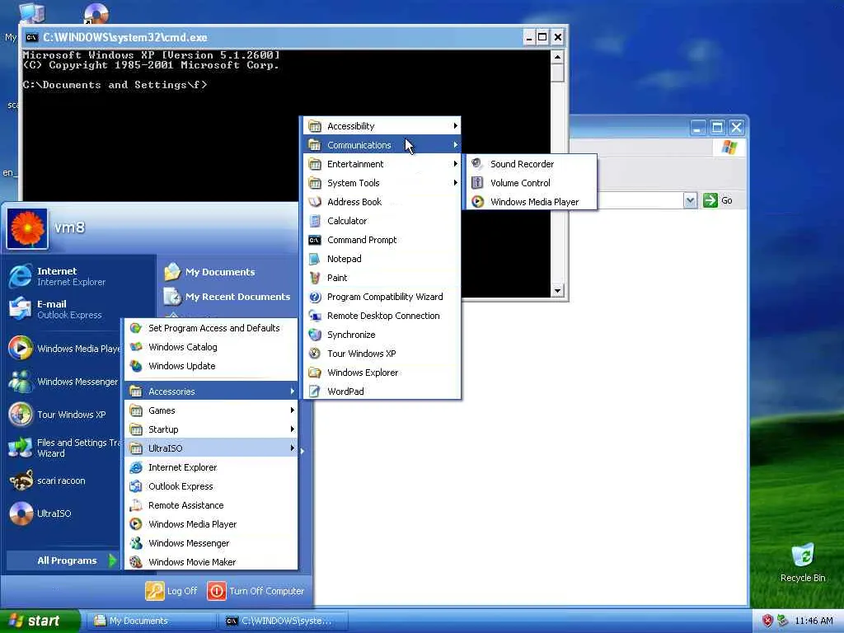Click Windows Media Player icon in All Programs
The width and height of the screenshot is (844, 633).
tap(136, 523)
